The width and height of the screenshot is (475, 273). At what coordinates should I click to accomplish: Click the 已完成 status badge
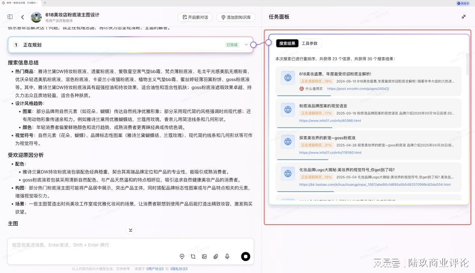232,45
